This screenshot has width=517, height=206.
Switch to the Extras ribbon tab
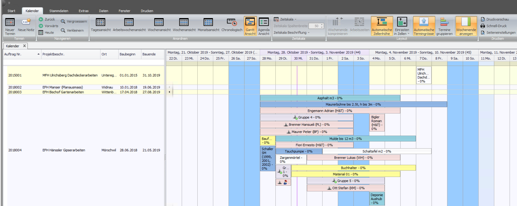(84, 11)
